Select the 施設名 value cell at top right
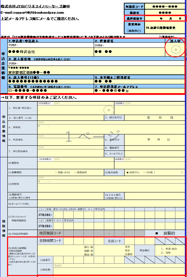 pyautogui.click(x=165, y=12)
